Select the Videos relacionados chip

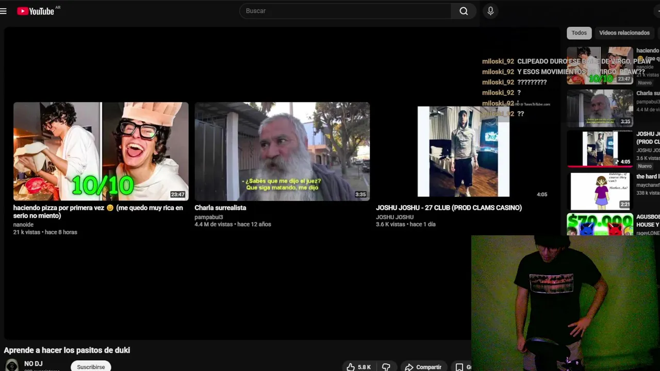click(624, 32)
